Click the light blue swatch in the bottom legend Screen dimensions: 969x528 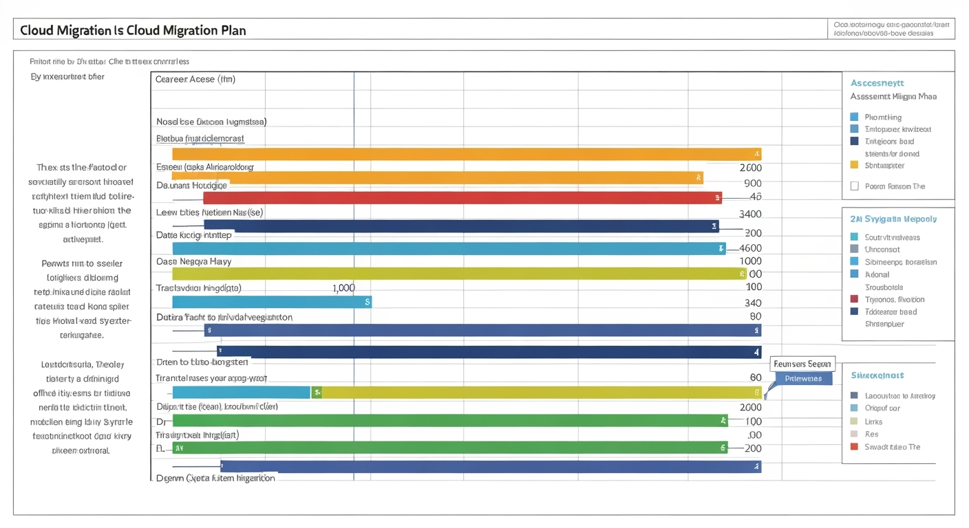tap(855, 408)
